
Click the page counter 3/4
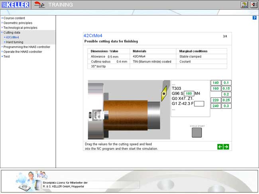tap(225, 36)
